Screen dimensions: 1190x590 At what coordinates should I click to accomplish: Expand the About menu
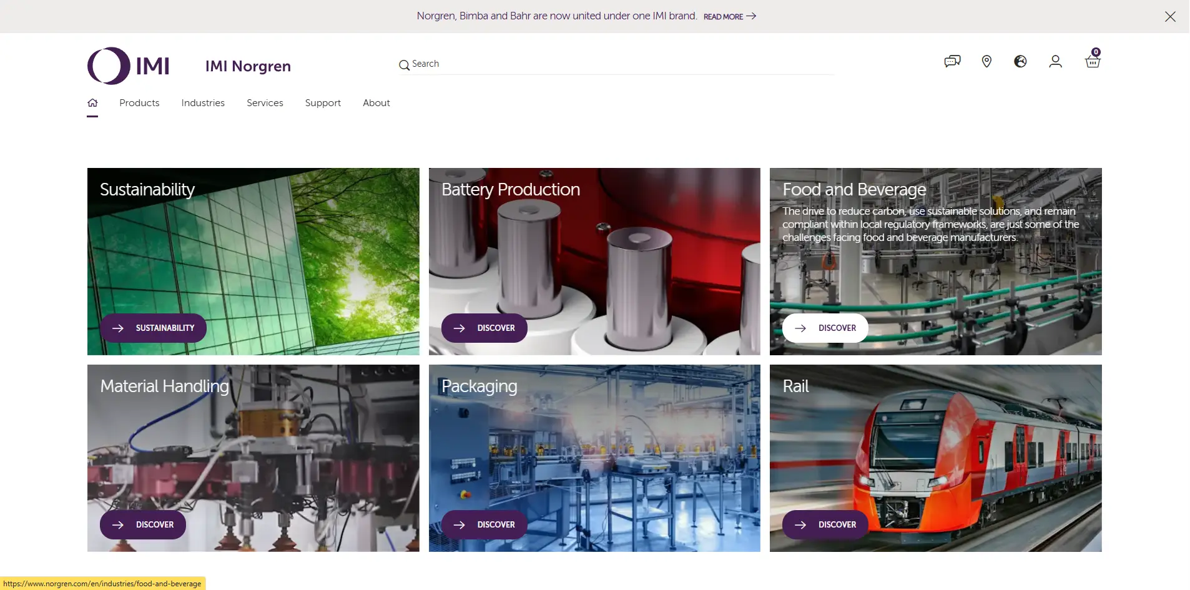tap(376, 103)
